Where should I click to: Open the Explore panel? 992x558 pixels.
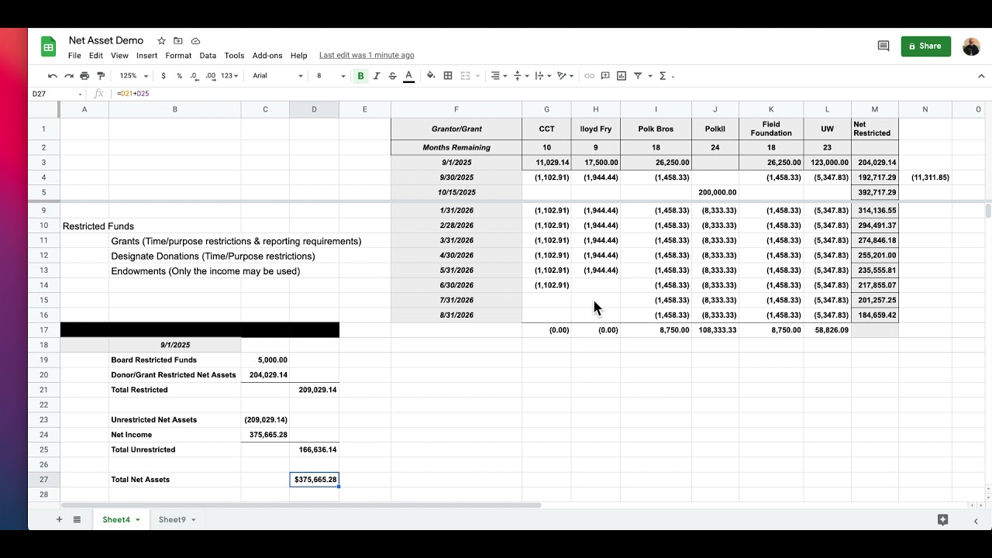coord(942,520)
